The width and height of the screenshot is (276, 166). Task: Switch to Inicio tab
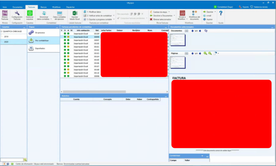click(5, 7)
